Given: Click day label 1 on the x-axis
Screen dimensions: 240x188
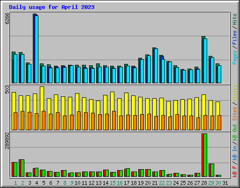Looking at the screenshot, I should pos(15,183).
